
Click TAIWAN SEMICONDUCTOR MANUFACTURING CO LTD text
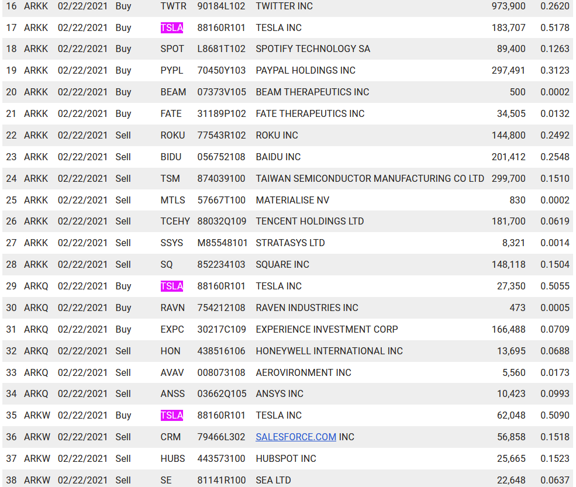pyautogui.click(x=370, y=178)
